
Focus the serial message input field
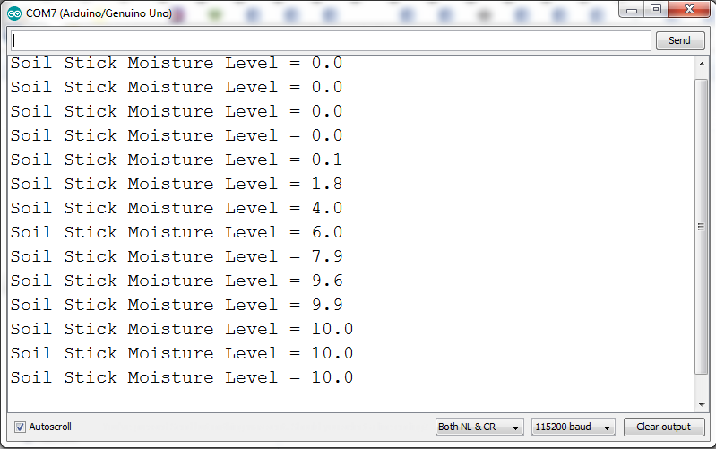[329, 40]
